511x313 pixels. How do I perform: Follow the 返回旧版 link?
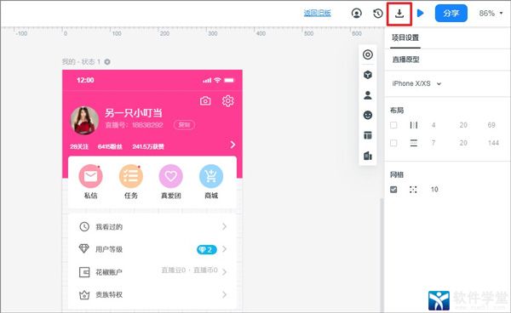point(317,13)
